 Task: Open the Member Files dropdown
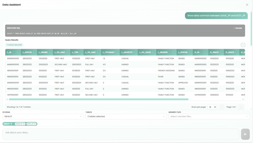(x=209, y=116)
